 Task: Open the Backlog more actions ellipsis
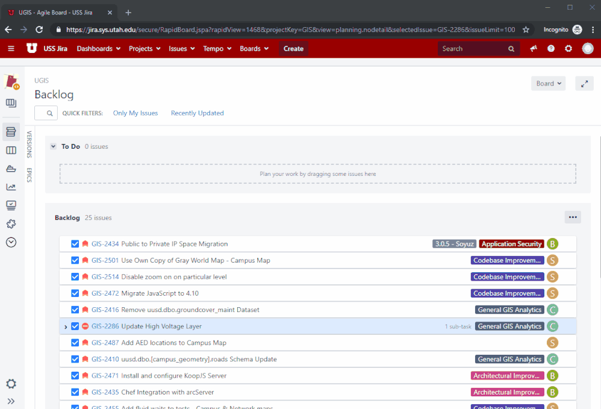tap(573, 217)
